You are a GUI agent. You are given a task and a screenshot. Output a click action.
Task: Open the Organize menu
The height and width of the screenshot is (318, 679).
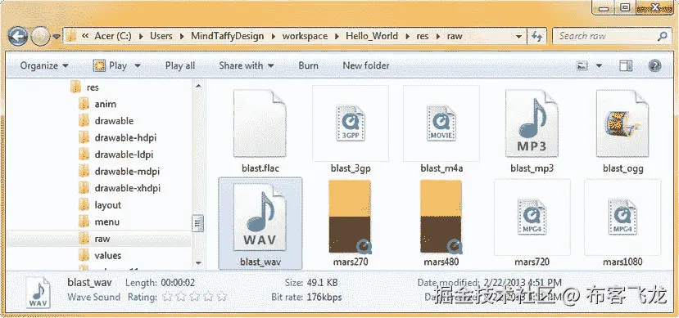(44, 65)
